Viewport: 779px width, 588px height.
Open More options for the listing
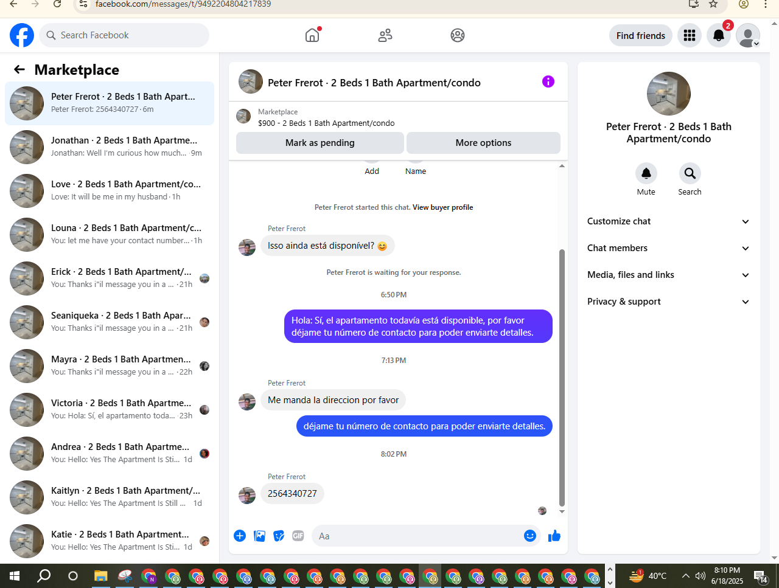(x=483, y=143)
